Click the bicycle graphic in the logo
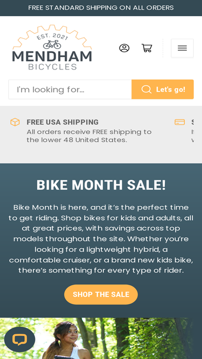 (x=52, y=45)
